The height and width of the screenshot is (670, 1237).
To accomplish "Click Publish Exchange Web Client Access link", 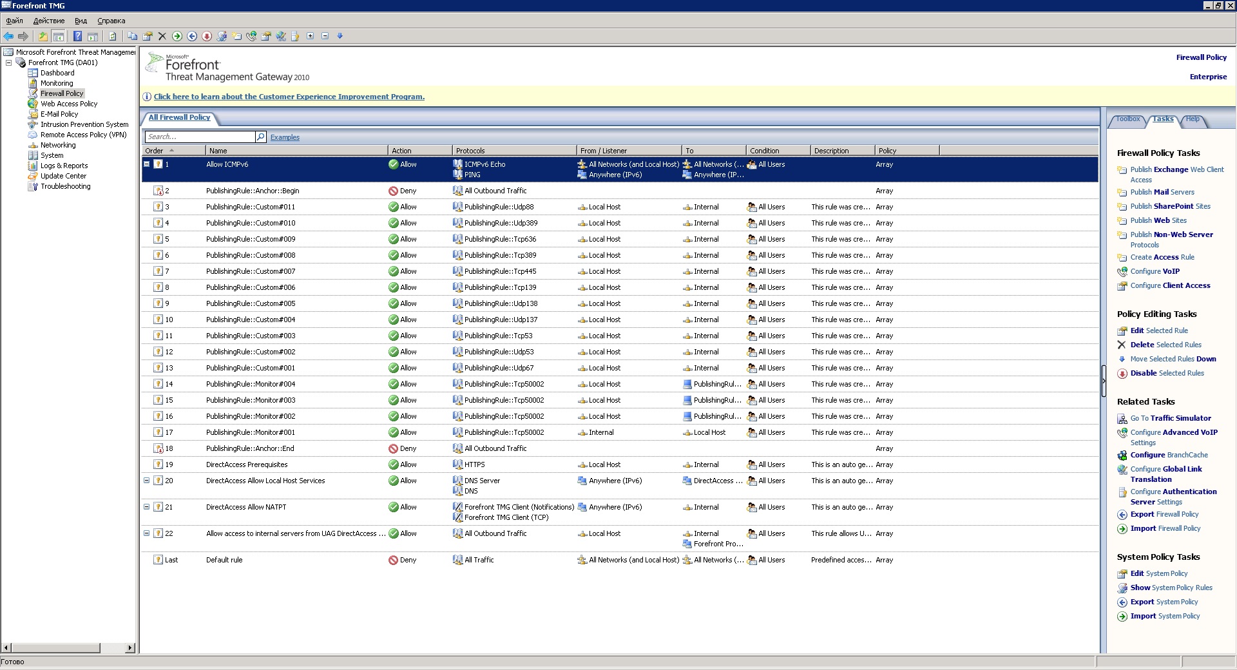I will coord(1177,175).
